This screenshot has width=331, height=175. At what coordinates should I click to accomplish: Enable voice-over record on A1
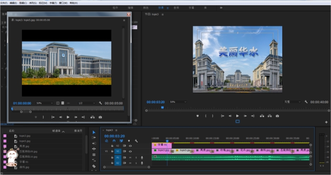[142, 157]
